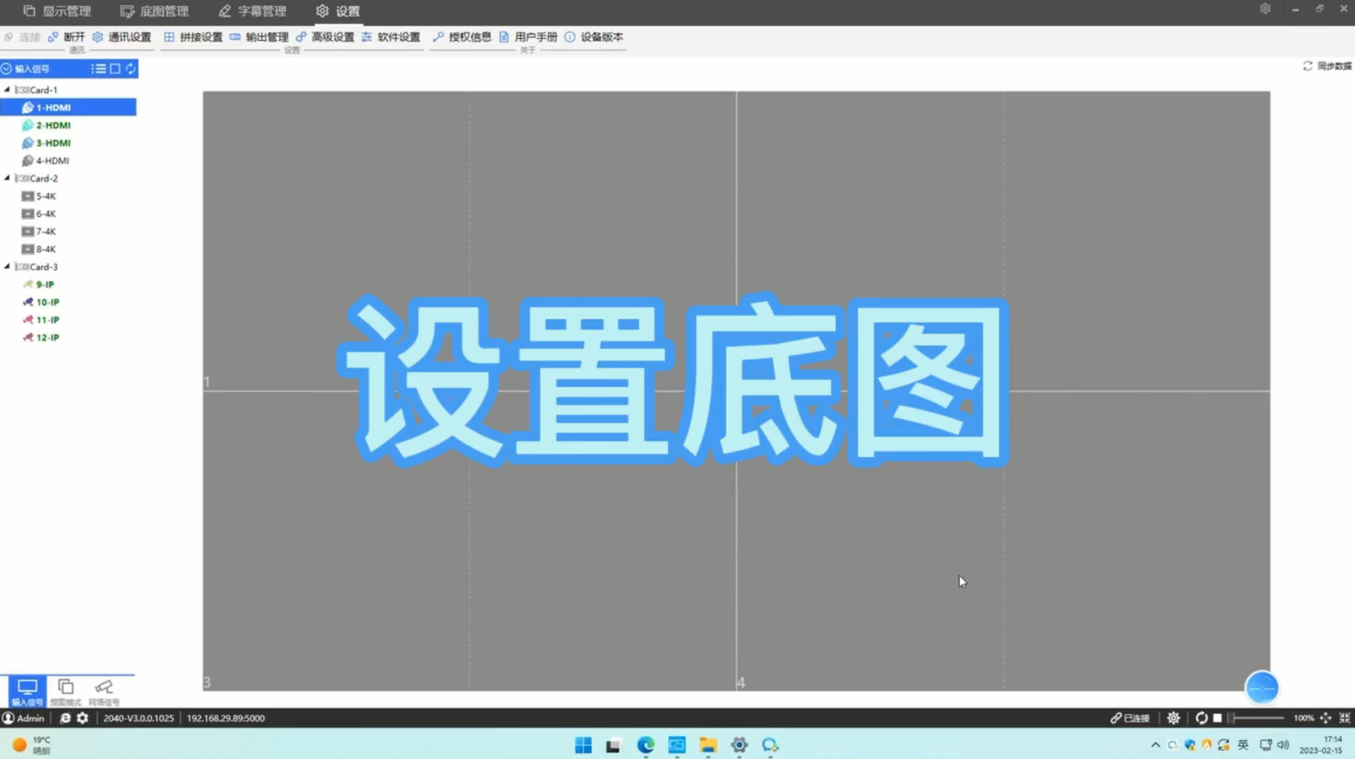Click the 断开 disconnect toolbar item

pos(66,37)
